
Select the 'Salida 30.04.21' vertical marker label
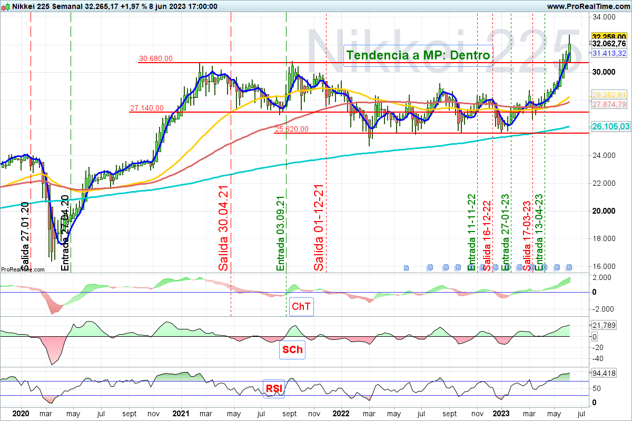click(x=224, y=228)
